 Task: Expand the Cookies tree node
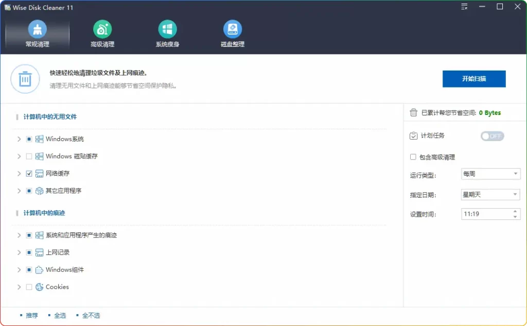[19, 287]
